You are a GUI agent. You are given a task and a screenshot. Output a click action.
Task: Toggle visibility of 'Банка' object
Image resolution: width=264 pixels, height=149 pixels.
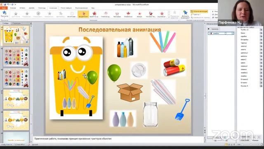point(261,33)
